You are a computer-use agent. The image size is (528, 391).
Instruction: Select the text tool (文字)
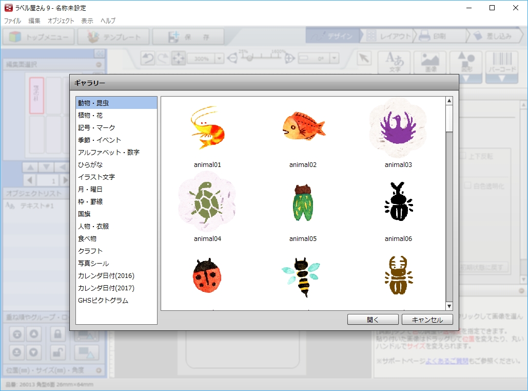pyautogui.click(x=394, y=61)
